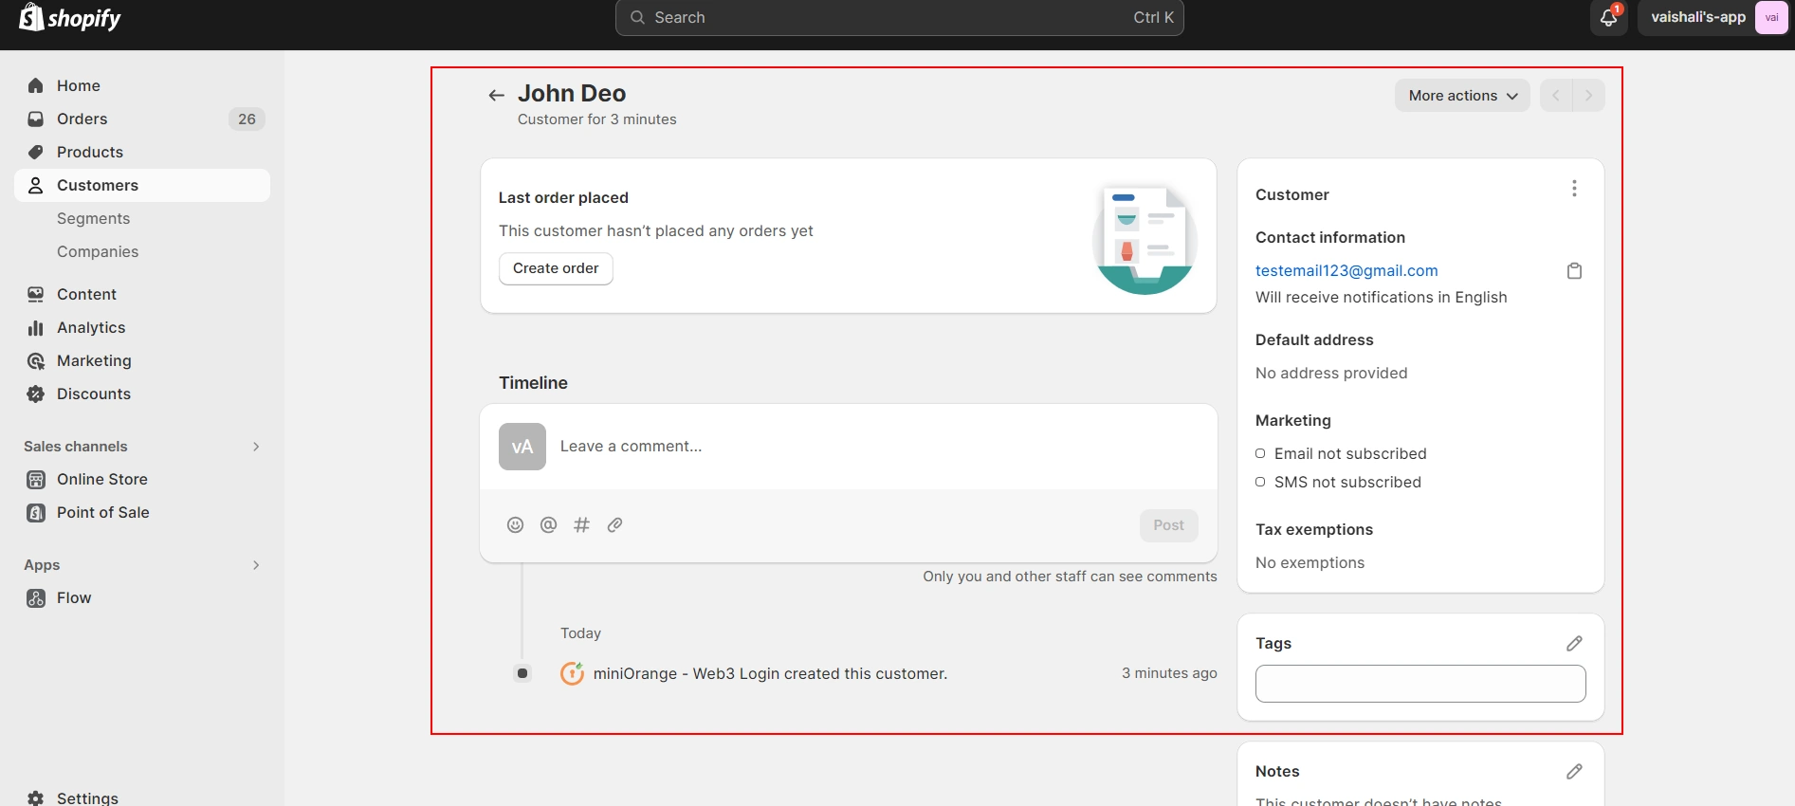Click the 'No address provided' text
This screenshot has height=806, width=1795.
point(1331,373)
